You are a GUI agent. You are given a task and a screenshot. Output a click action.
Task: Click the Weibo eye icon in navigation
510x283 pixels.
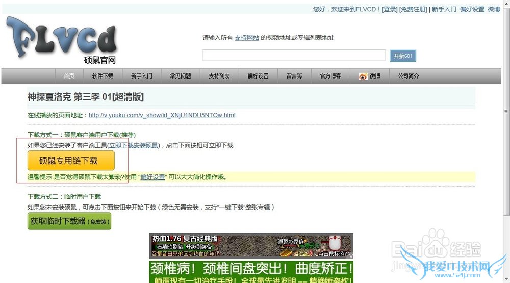(x=363, y=76)
